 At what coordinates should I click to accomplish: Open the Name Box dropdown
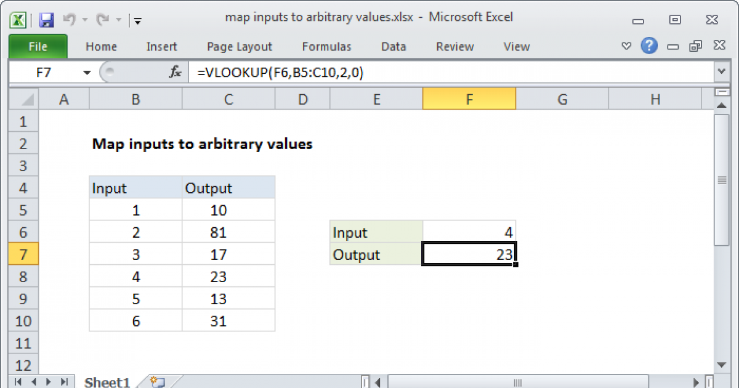(x=87, y=73)
